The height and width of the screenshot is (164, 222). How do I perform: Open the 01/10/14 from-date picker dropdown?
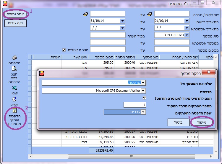(x=187, y=21)
